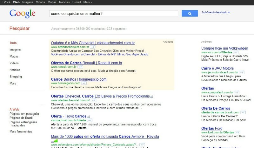Viewport: 254px width, 148px height.
Task: Select Notícias in the top bar
Action: pyautogui.click(x=64, y=2)
